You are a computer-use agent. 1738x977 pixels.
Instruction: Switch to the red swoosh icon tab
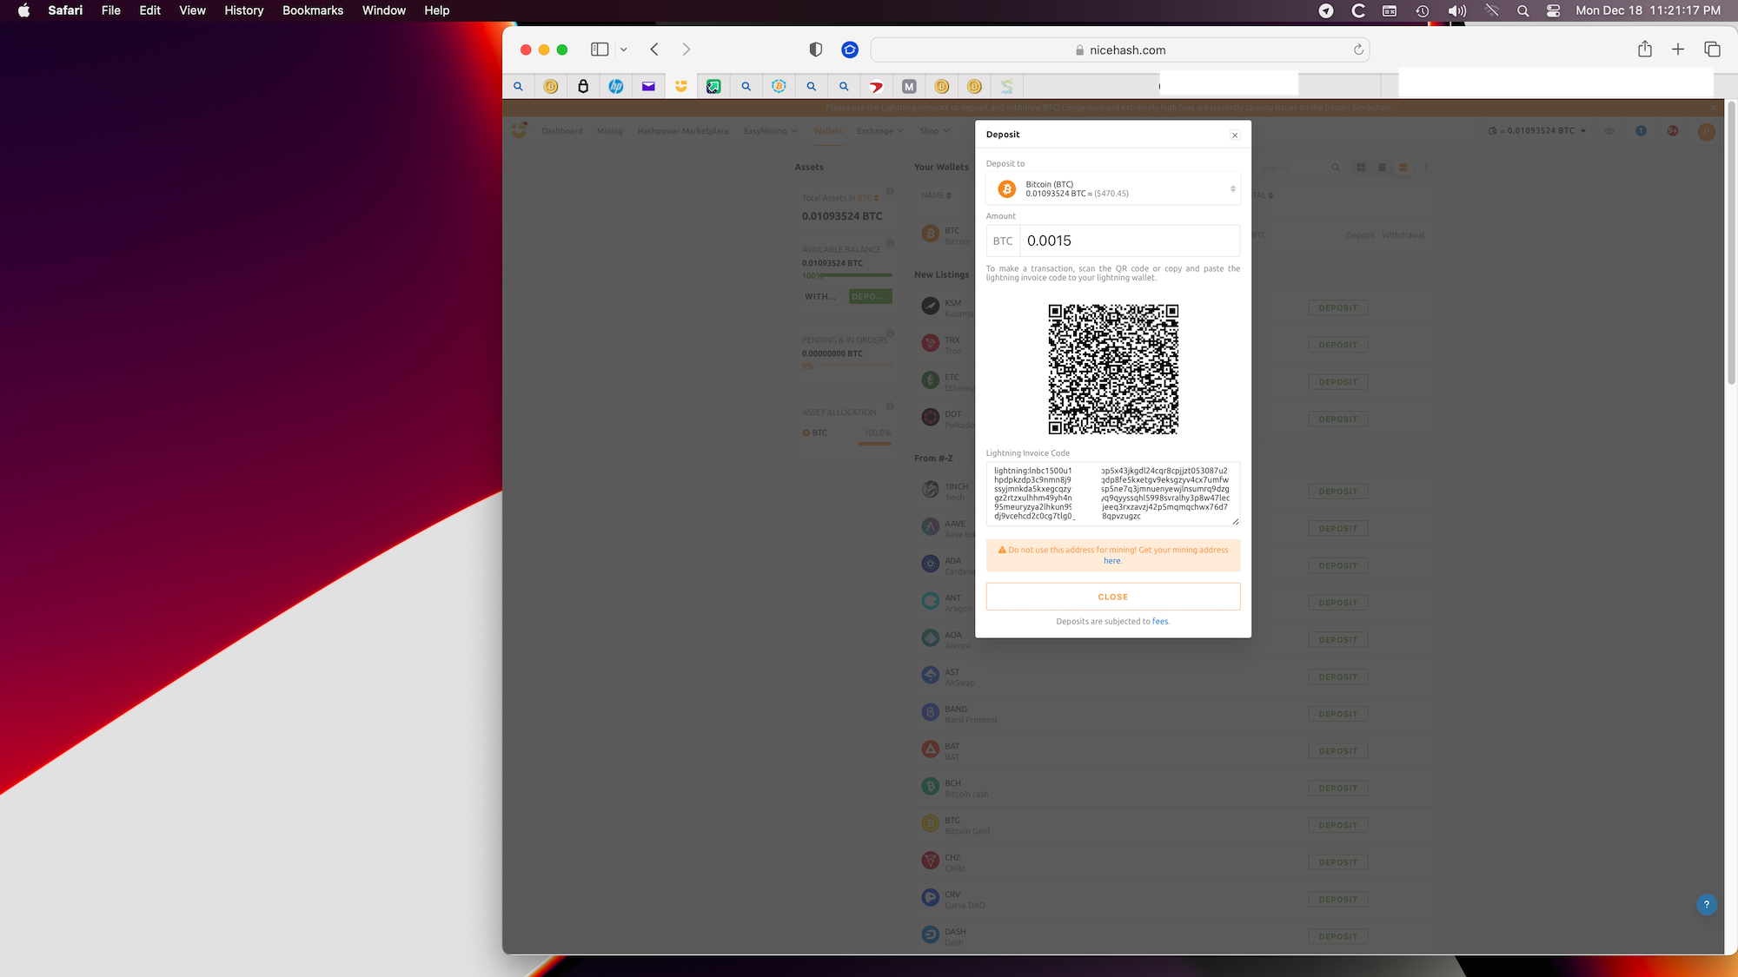click(x=877, y=86)
